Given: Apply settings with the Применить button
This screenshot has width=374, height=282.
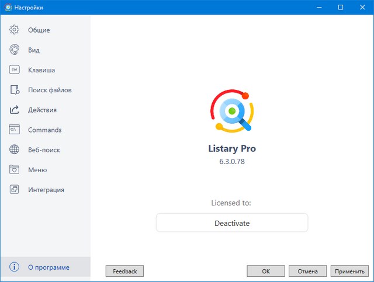Looking at the screenshot, I should (349, 271).
